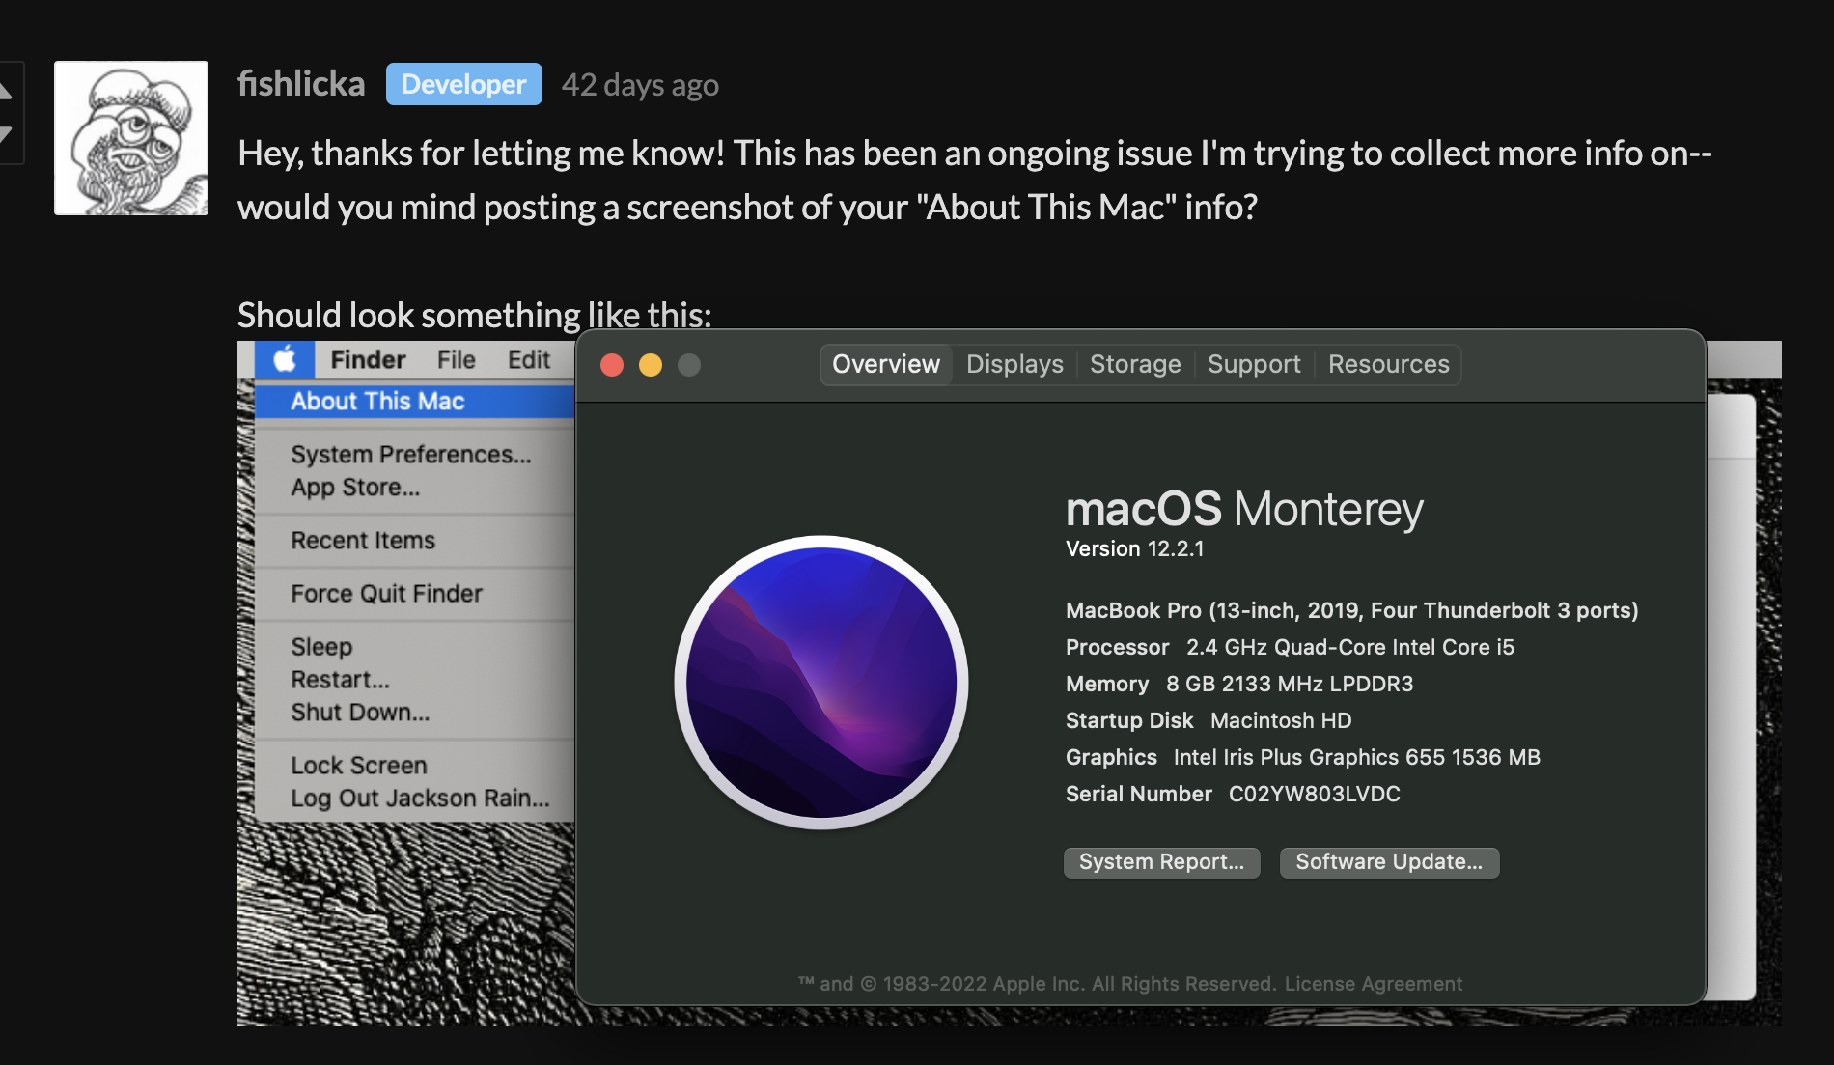Switch to the Storage tab
Screen dimensions: 1834x1065
click(1135, 364)
